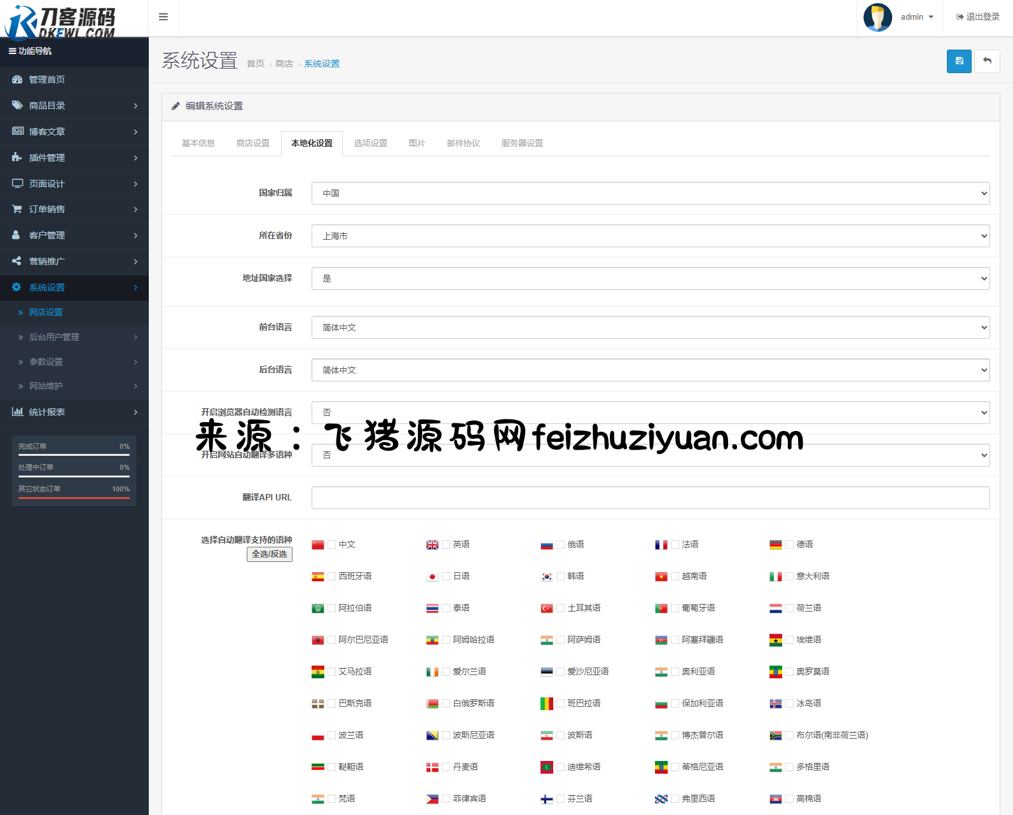The image size is (1013, 815).
Task: Expand the 商品目录 sidebar menu
Action: [74, 106]
